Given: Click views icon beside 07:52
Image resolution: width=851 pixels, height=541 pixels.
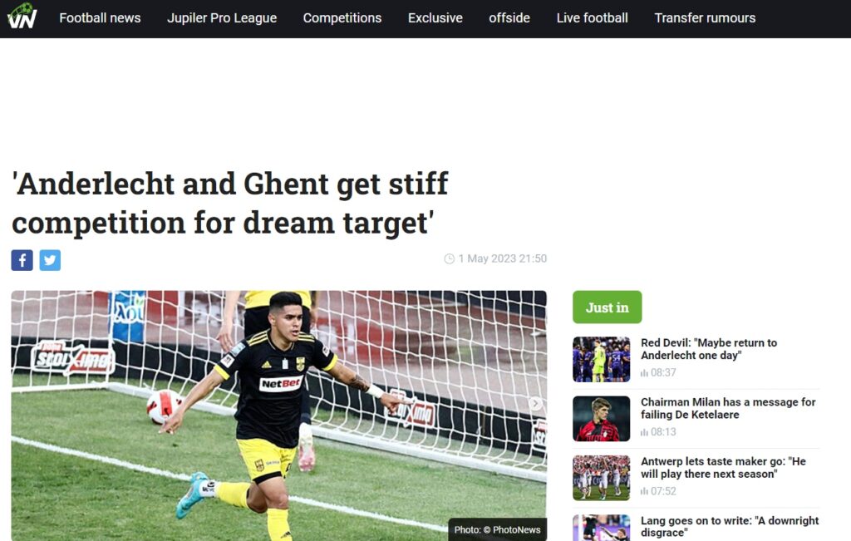Looking at the screenshot, I should pyautogui.click(x=645, y=491).
